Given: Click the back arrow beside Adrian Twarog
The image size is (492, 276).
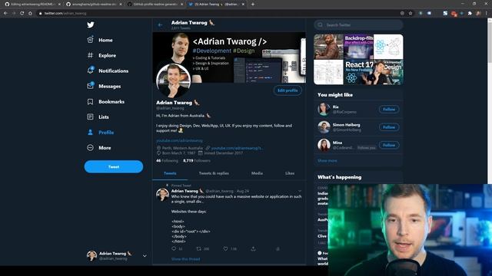Looking at the screenshot, I should [x=161, y=25].
